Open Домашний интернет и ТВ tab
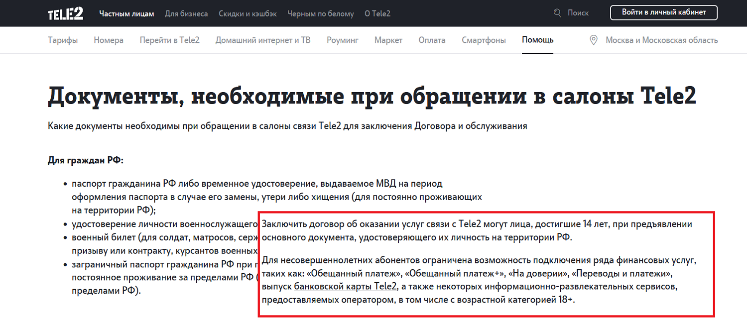747x332 pixels. coord(262,40)
